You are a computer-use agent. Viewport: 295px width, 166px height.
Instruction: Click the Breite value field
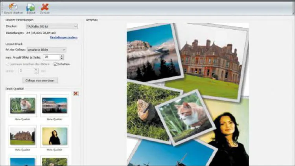click(26, 71)
